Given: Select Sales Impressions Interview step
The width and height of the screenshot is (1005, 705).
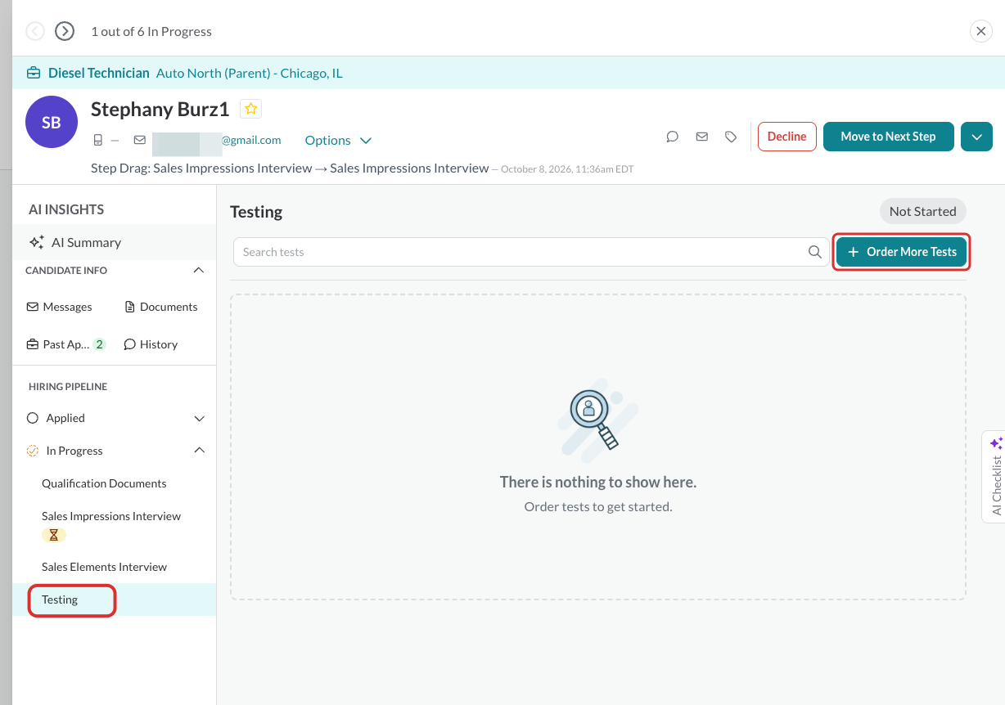Looking at the screenshot, I should tap(111, 516).
